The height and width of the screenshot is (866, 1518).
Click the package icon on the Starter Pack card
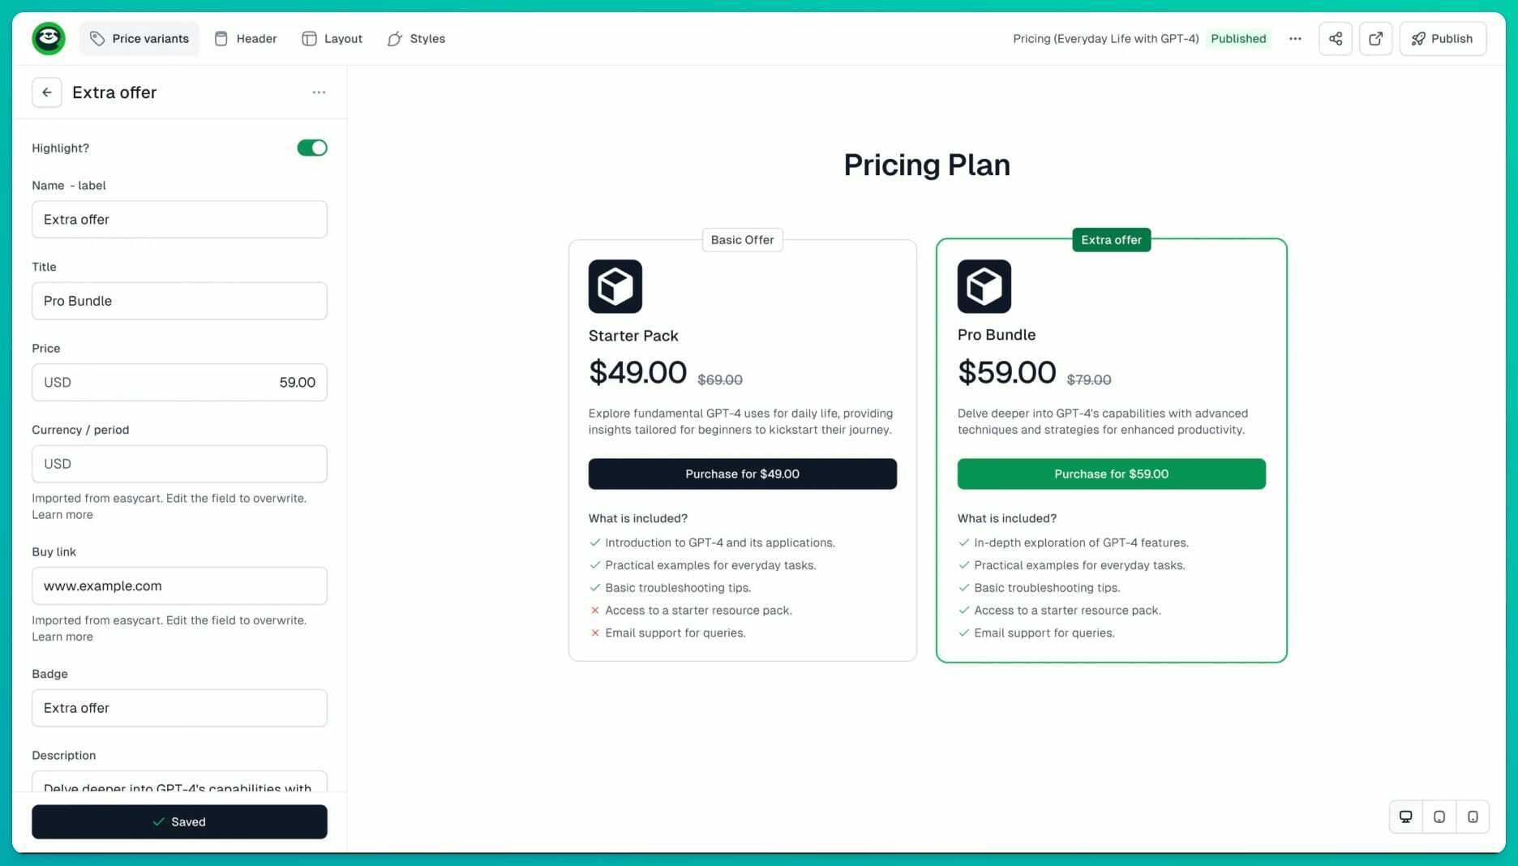click(x=615, y=285)
